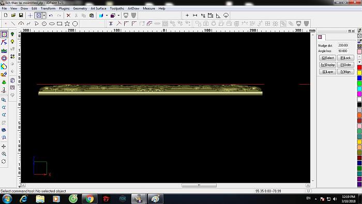Screen dimensions: 362x204
Task: Save the document with the floppy icon
Action: [x=21, y=15]
